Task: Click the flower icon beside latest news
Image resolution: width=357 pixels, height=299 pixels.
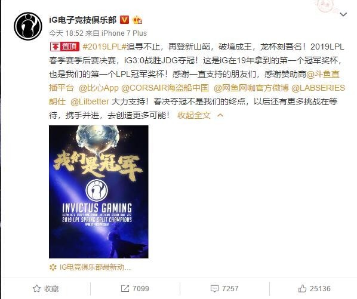Action: 53,267
